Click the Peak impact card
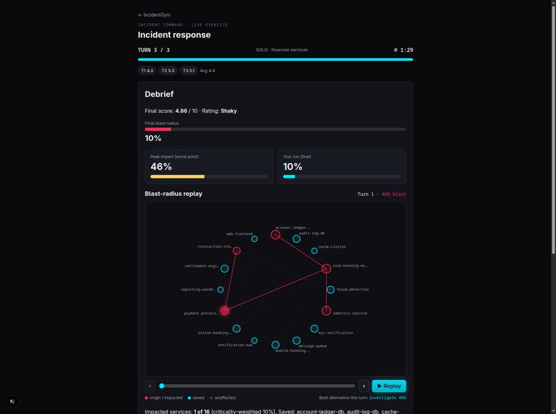Viewport: 556px width, 414px height. (209, 167)
